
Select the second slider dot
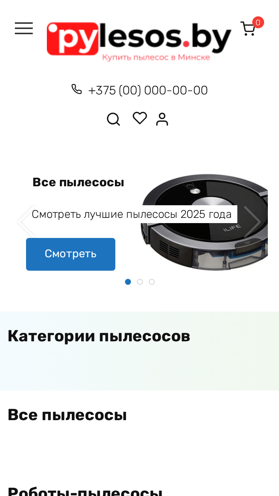[x=140, y=282]
